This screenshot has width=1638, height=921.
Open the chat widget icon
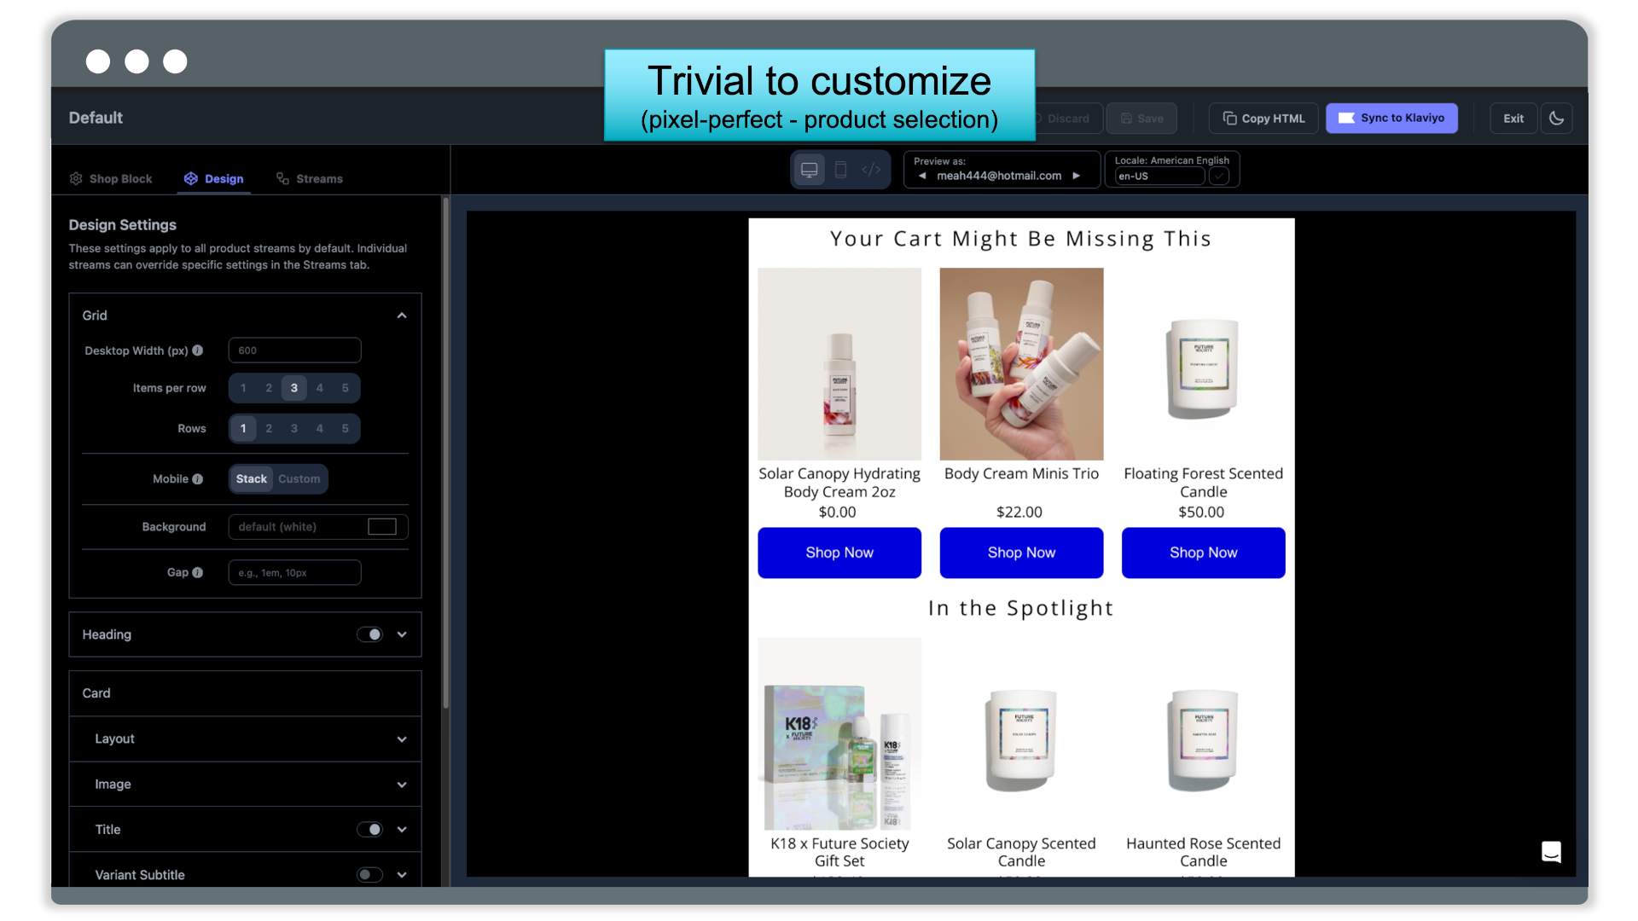[x=1551, y=851]
